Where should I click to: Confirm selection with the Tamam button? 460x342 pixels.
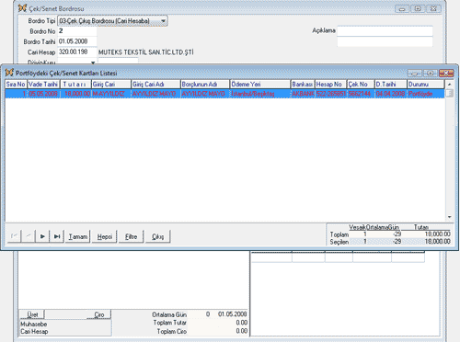point(77,236)
